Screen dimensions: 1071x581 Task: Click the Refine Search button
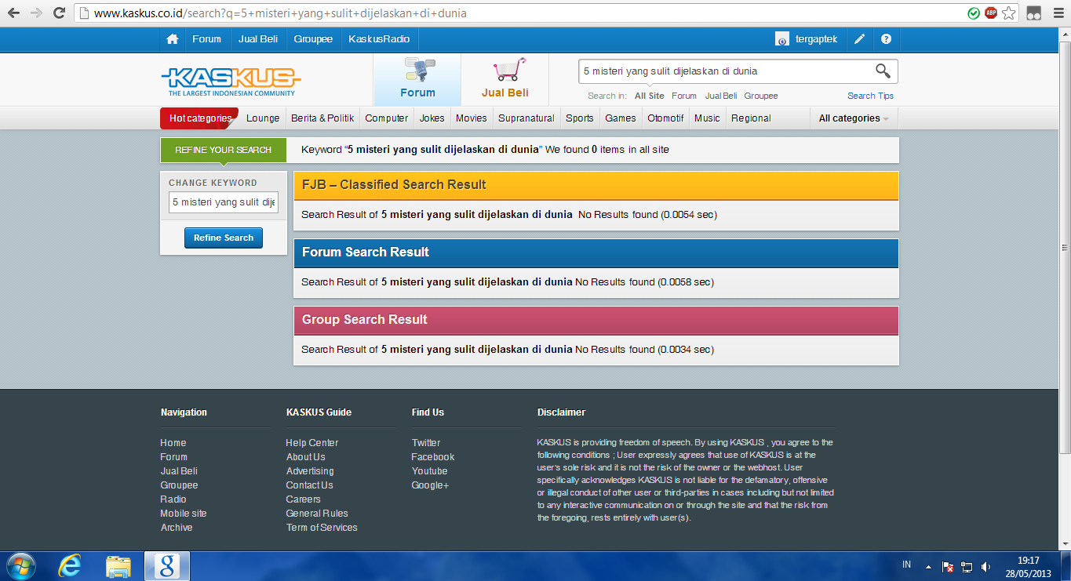pos(224,238)
